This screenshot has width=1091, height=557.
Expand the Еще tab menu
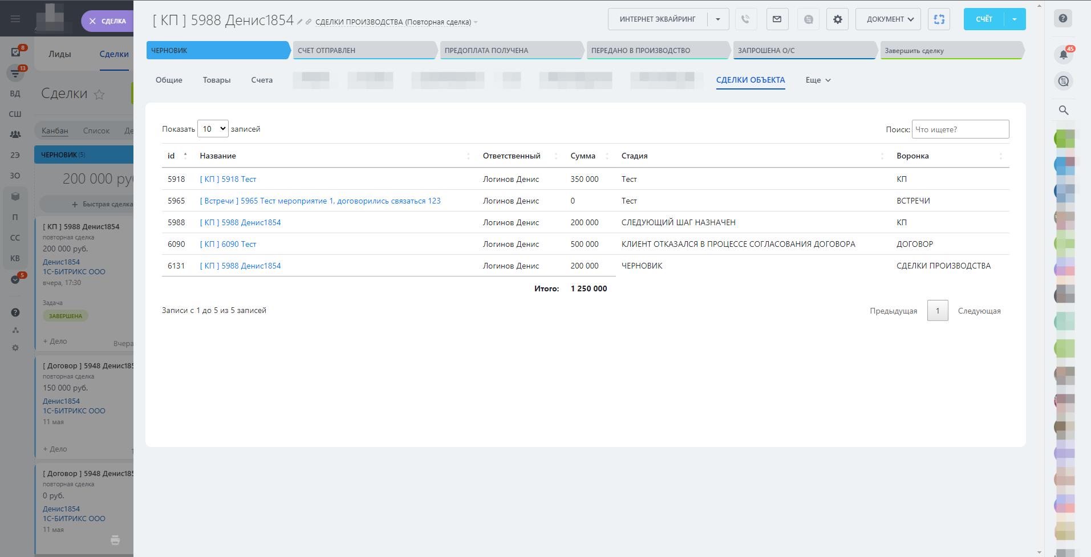coord(818,80)
